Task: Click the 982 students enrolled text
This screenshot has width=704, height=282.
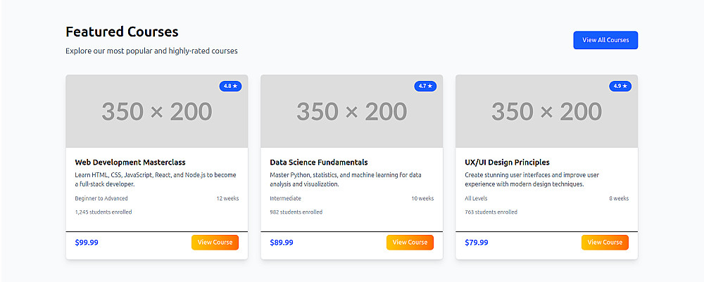Action: click(x=296, y=212)
